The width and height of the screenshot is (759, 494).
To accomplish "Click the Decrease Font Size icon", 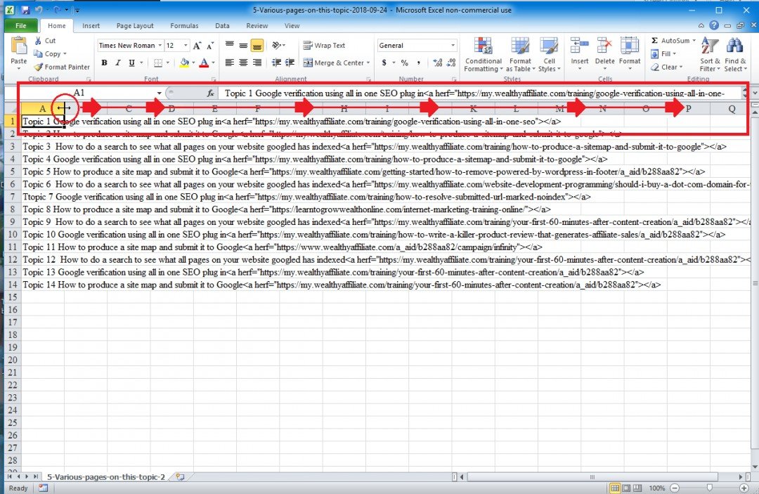I will [210, 46].
